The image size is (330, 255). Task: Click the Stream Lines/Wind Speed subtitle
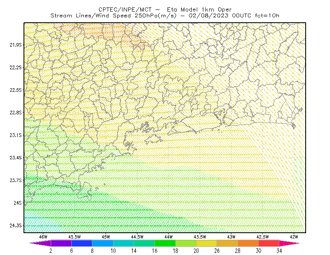click(90, 16)
